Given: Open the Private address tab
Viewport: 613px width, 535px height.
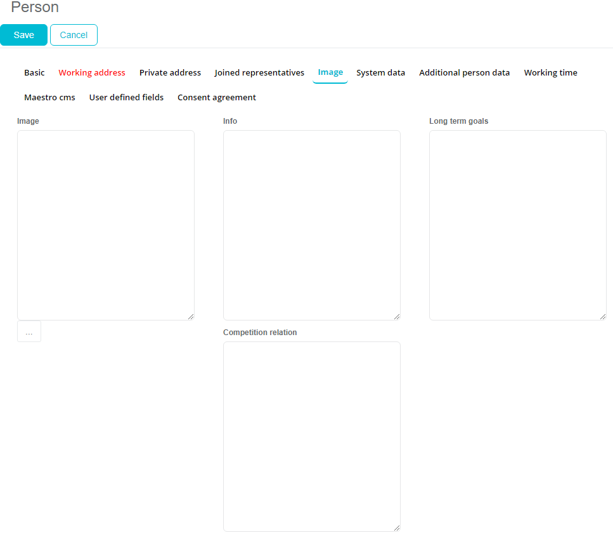Looking at the screenshot, I should [170, 73].
